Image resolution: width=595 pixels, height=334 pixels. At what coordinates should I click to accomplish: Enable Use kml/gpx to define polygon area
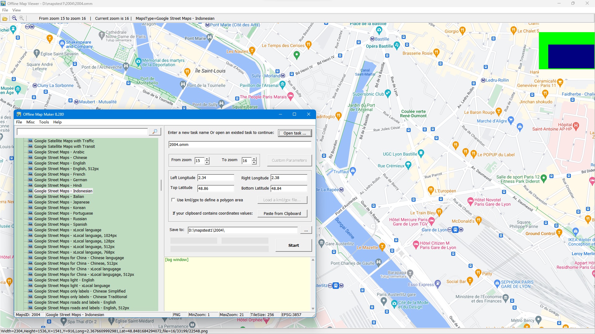click(173, 200)
